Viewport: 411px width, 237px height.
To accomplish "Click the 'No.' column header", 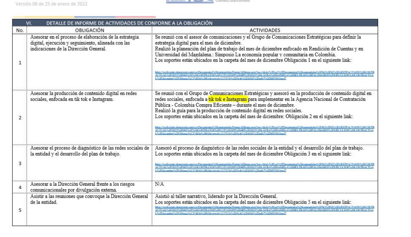I will coord(20,30).
